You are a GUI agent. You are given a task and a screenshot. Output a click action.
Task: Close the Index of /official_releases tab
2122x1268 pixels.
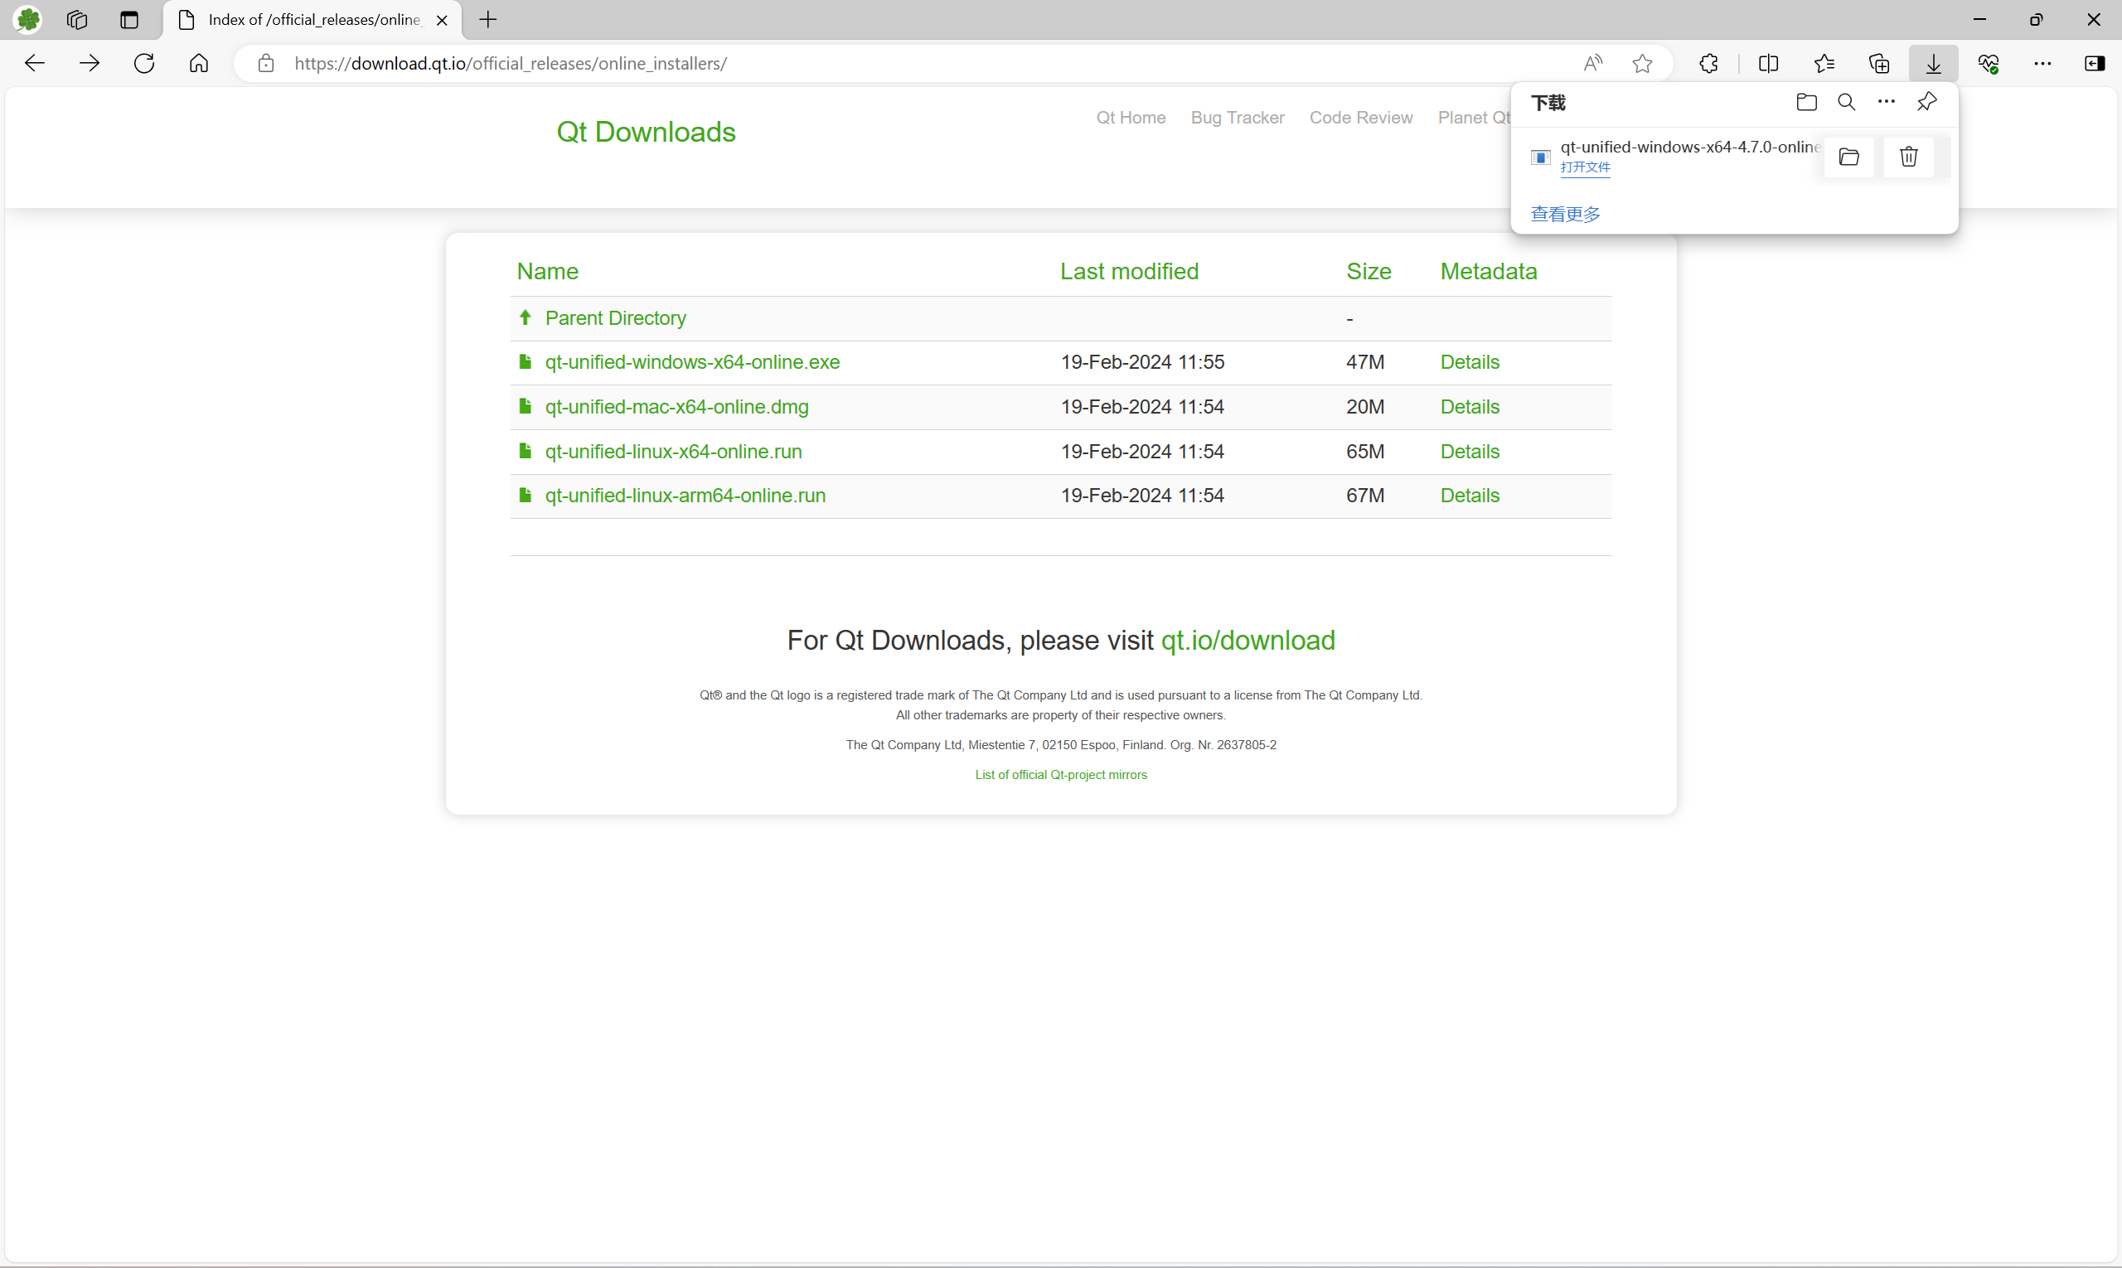coord(442,20)
